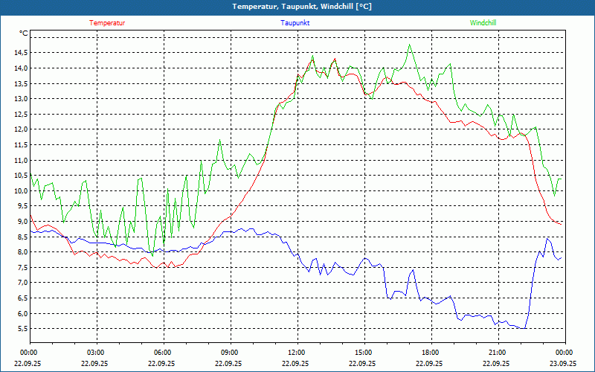
Task: Click the green Windchill legend label
Action: point(483,22)
